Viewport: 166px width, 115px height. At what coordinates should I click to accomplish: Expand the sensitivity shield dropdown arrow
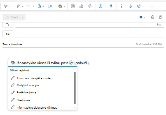144,17
